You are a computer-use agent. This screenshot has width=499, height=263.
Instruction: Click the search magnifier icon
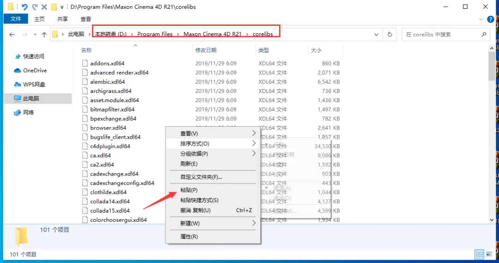pos(484,34)
